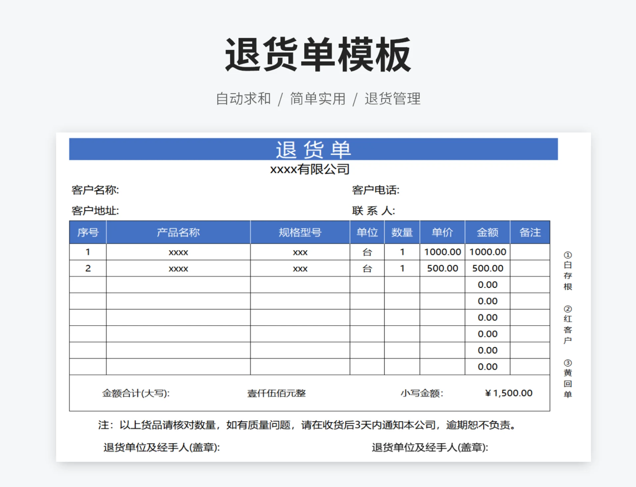Click the 壹仟伍佰元整 total in words

coord(276,393)
